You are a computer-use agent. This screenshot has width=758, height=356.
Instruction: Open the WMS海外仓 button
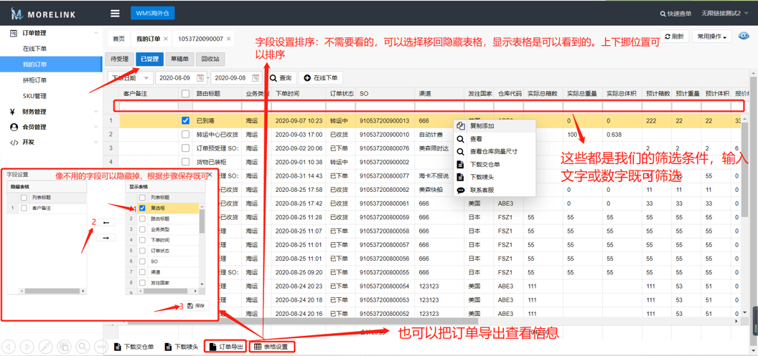(152, 13)
